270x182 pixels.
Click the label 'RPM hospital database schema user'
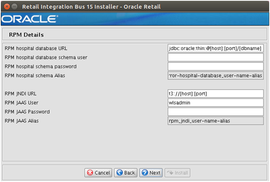(x=46, y=58)
